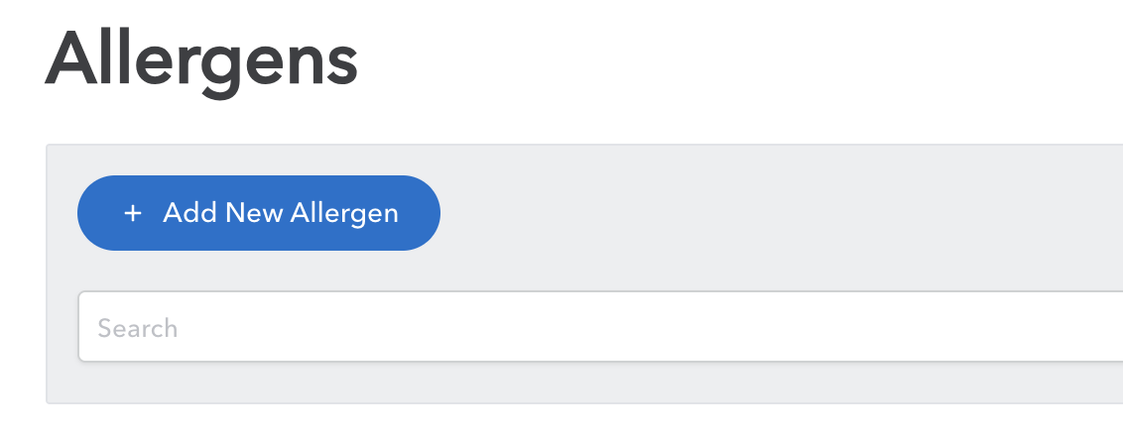Click the Allergens page heading
This screenshot has width=1123, height=434.
point(201,61)
